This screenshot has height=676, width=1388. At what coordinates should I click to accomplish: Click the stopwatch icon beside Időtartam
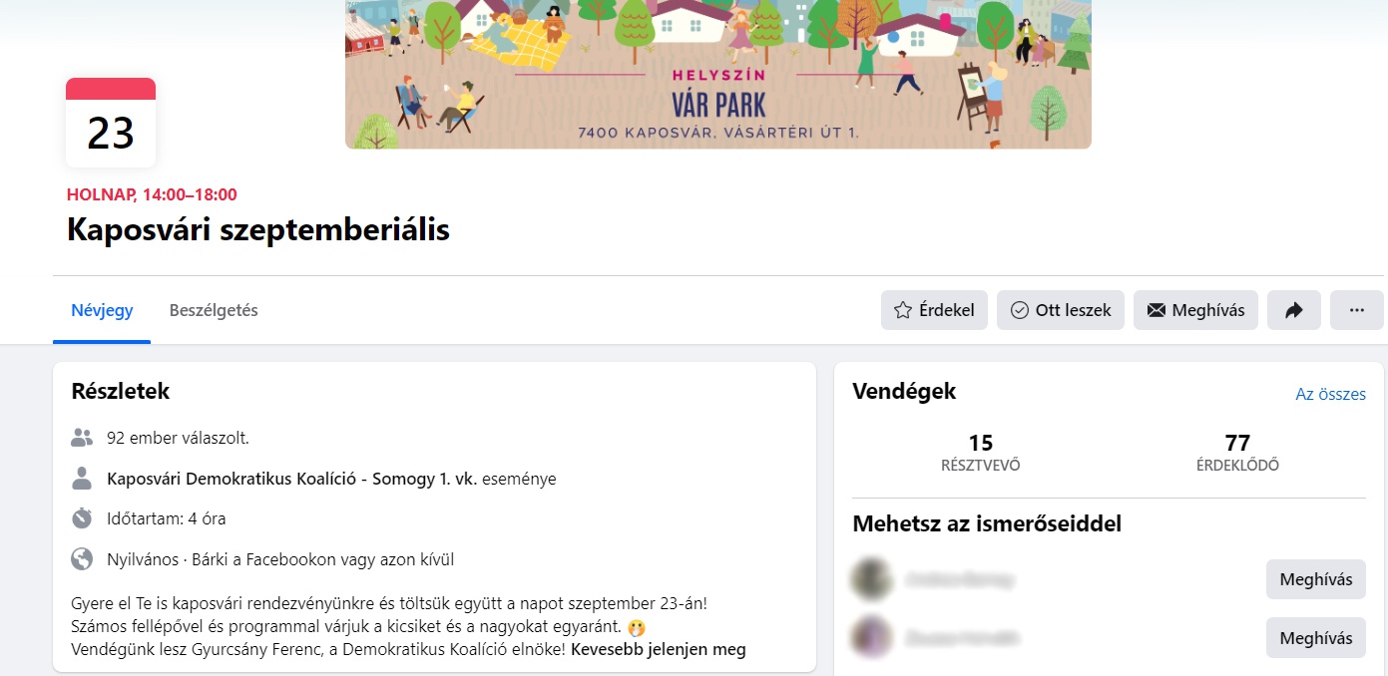pyautogui.click(x=82, y=518)
